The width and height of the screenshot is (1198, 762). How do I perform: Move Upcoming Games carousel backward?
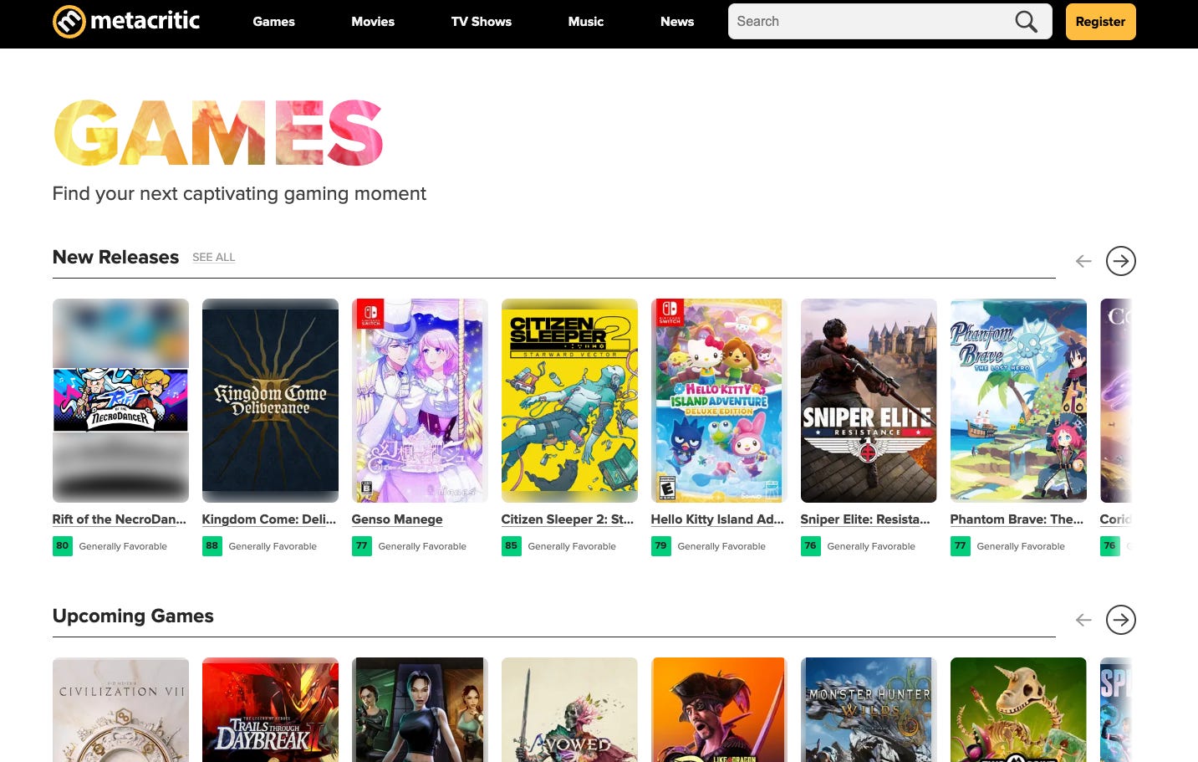click(1083, 620)
